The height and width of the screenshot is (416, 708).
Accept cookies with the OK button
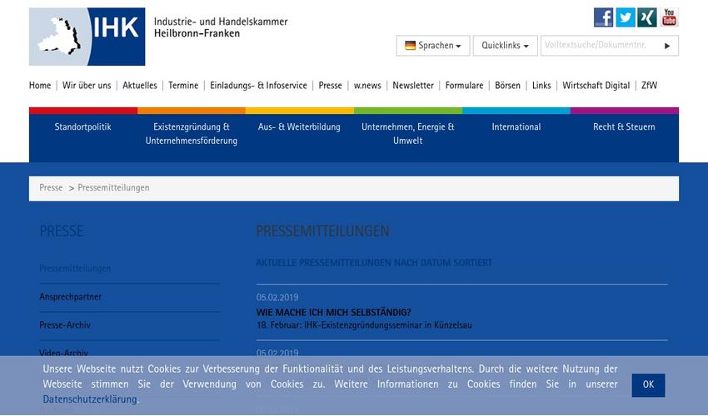[648, 385]
